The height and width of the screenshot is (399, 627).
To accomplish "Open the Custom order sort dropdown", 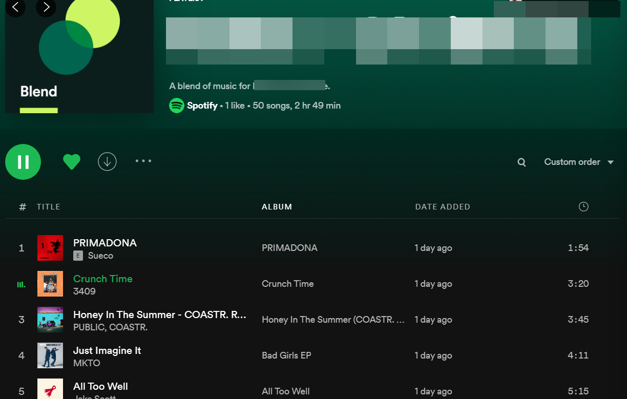I will click(x=579, y=162).
